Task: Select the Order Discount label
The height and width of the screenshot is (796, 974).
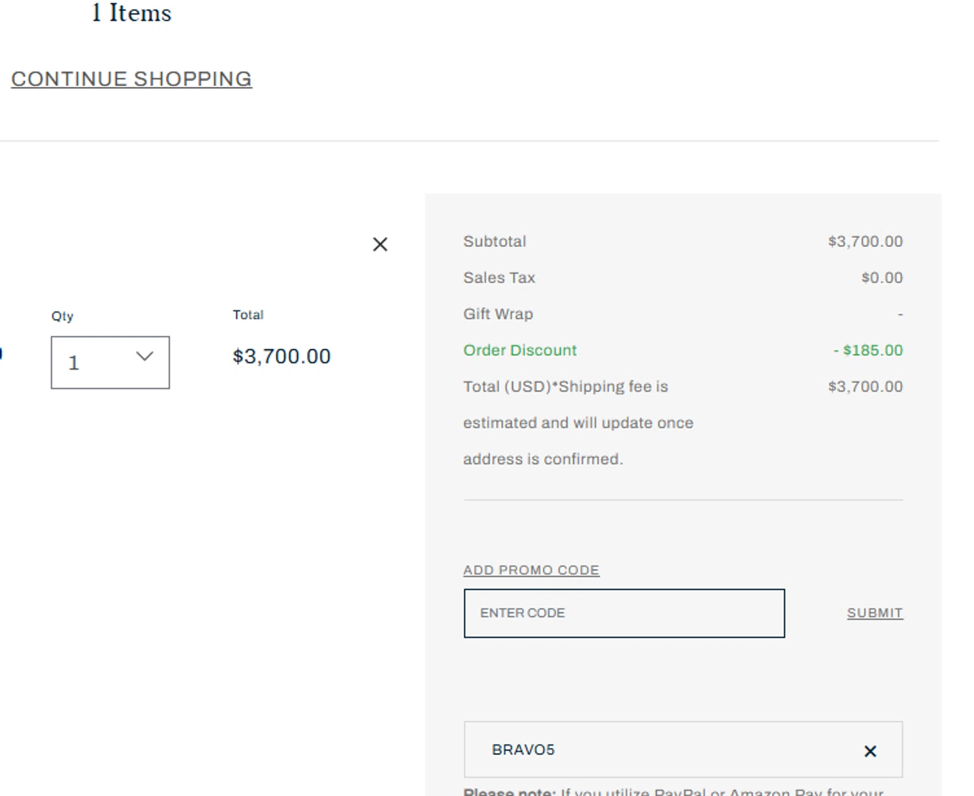Action: coord(519,350)
